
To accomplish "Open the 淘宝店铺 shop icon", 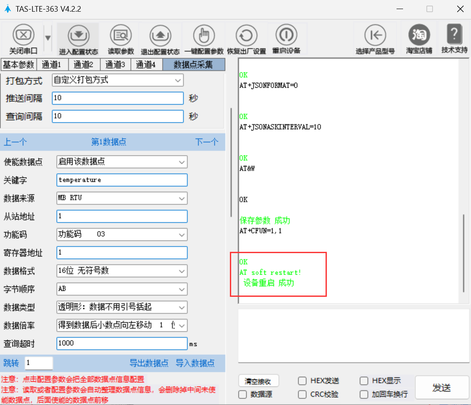I will tap(419, 35).
